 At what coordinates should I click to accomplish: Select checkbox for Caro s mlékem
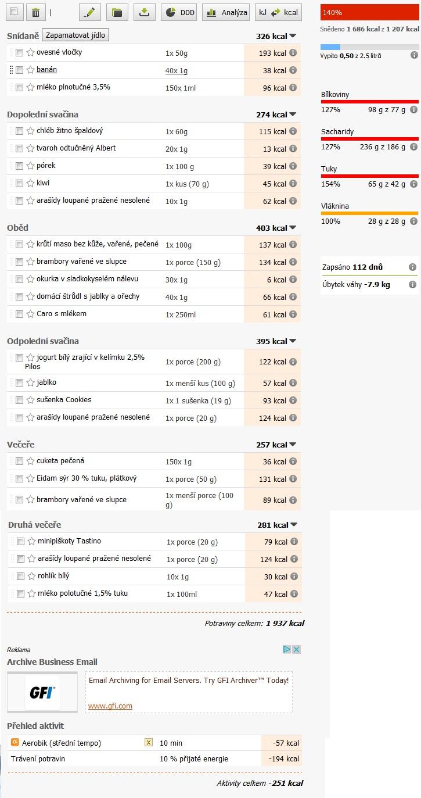pyautogui.click(x=19, y=314)
